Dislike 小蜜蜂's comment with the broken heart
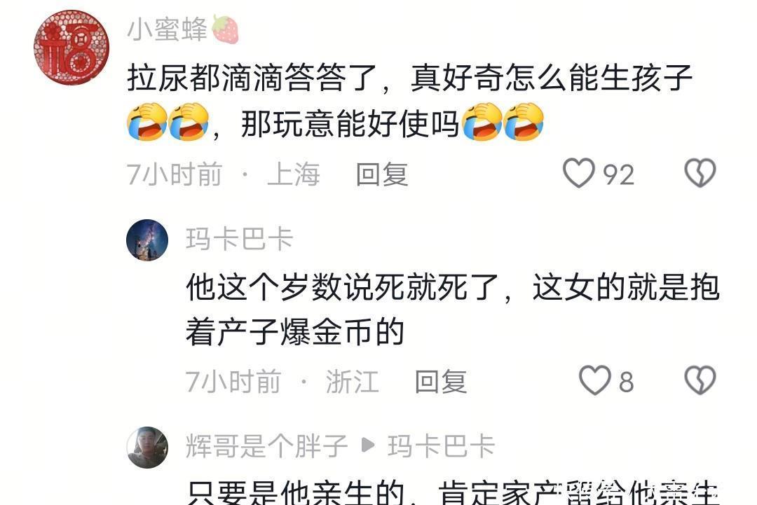 (700, 173)
